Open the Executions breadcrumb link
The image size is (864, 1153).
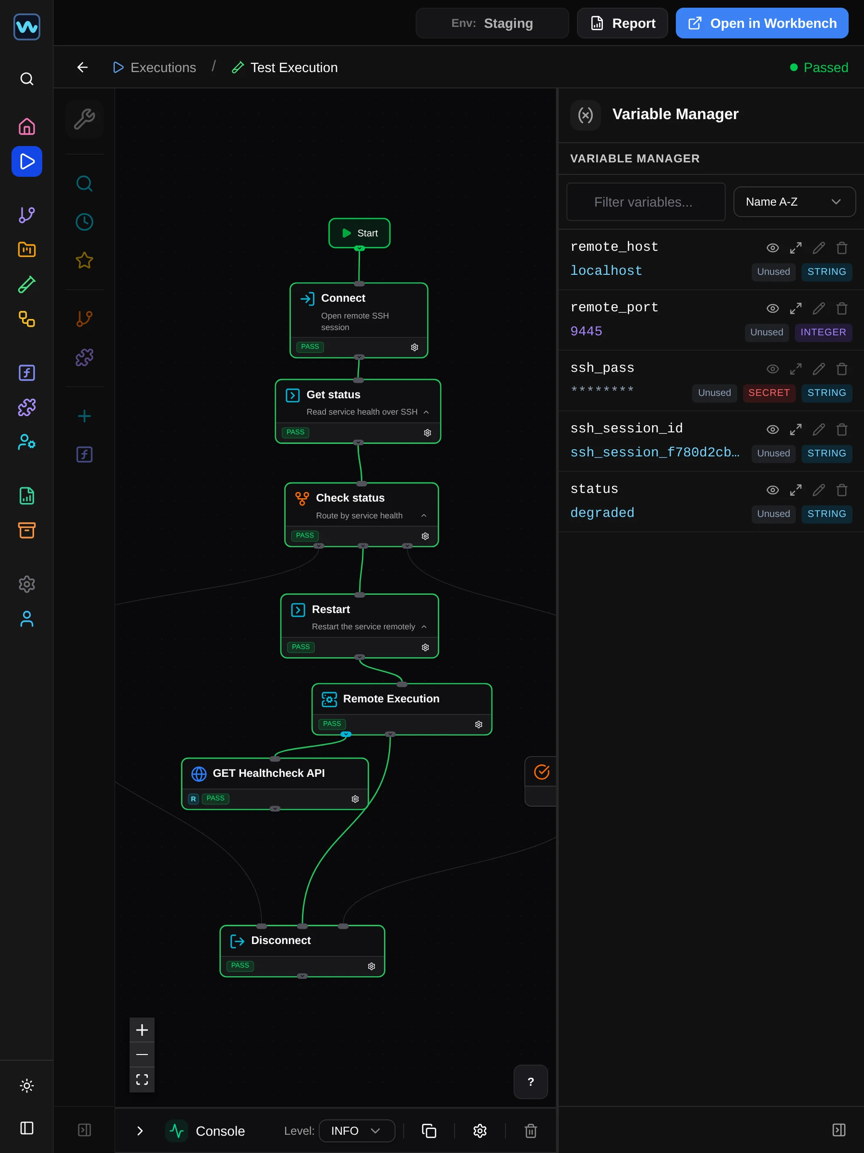pos(155,67)
